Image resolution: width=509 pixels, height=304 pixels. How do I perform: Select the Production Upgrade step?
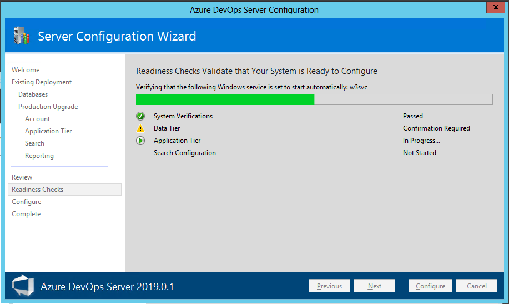pyautogui.click(x=48, y=107)
